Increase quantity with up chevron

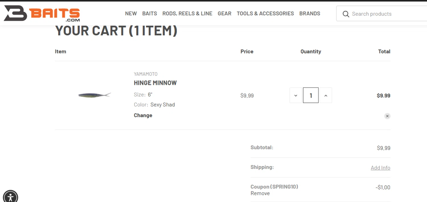point(326,95)
